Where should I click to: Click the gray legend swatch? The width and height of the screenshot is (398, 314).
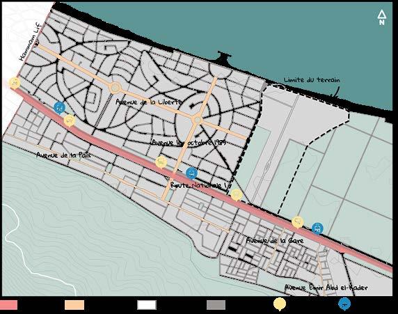tap(216, 305)
